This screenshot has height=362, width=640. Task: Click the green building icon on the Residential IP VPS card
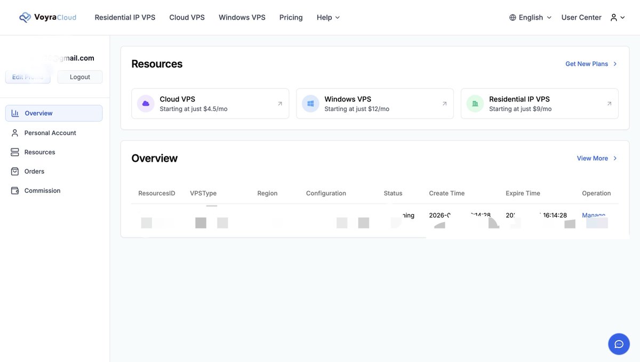coord(475,104)
